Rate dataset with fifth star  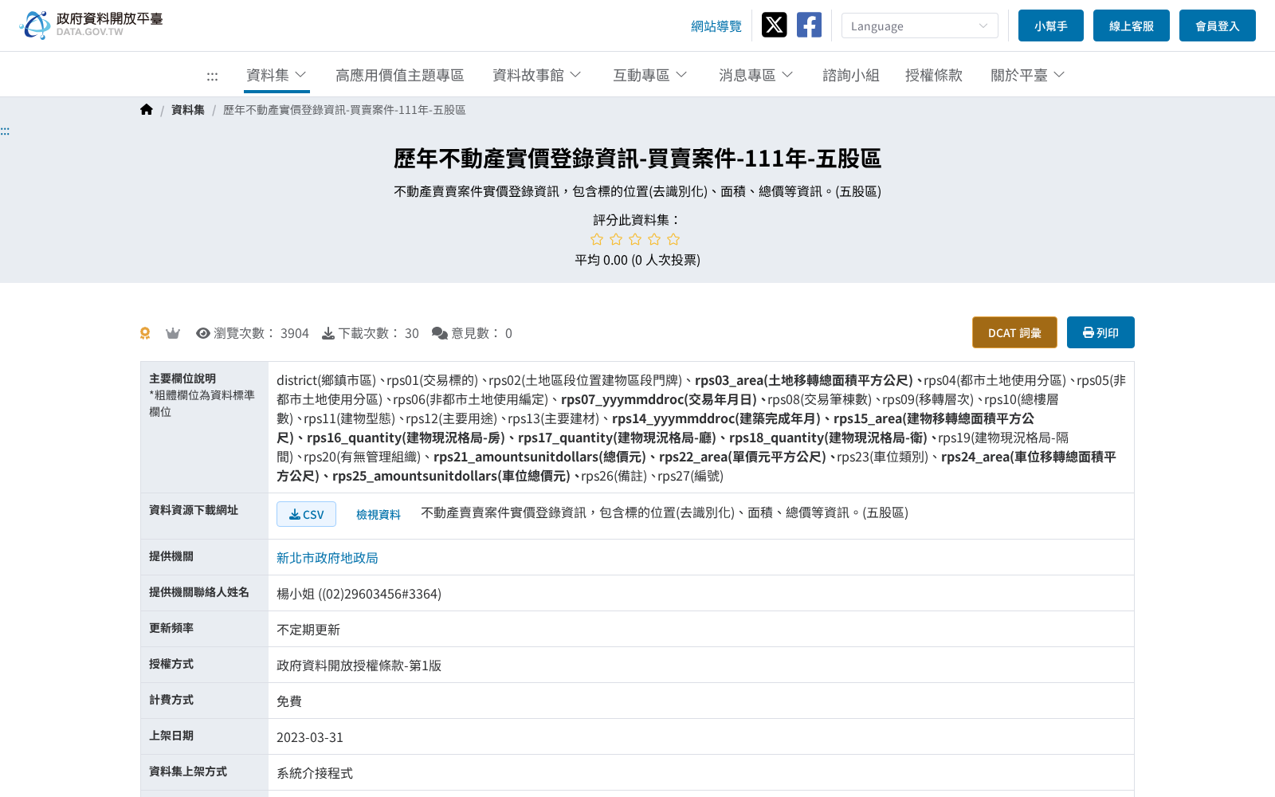click(x=673, y=239)
